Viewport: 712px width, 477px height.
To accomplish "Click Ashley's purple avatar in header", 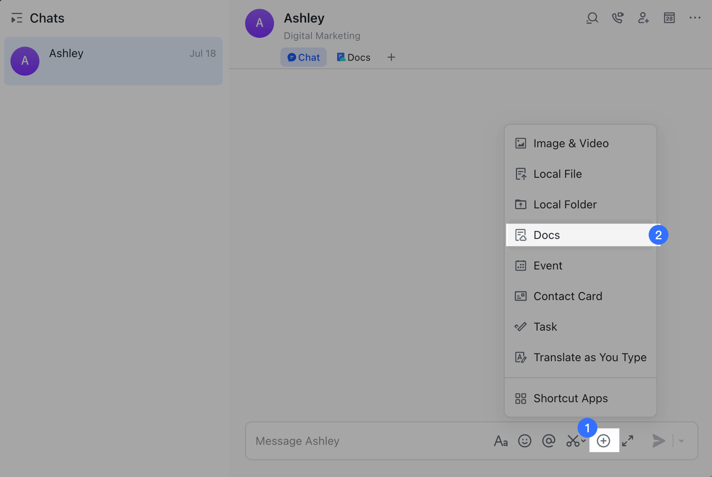I will [259, 23].
